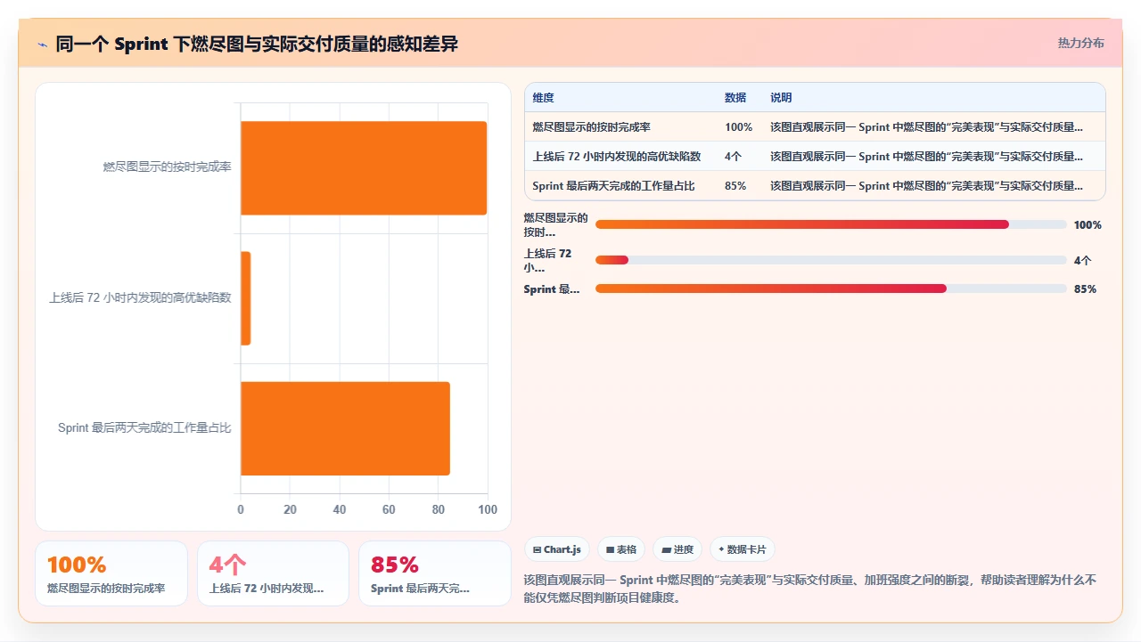Click the description paragraph below the tag chips
The width and height of the screenshot is (1141, 642).
[810, 589]
